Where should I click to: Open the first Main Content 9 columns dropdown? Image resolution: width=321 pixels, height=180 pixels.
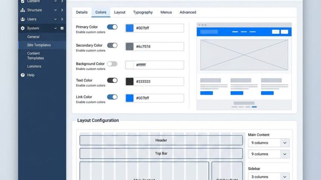269,143
